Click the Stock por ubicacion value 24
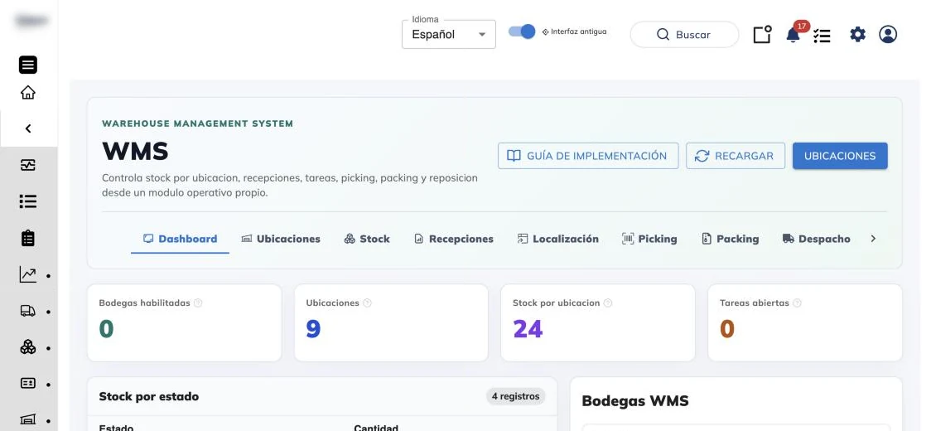 click(x=528, y=329)
